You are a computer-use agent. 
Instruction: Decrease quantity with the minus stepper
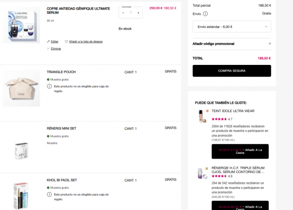[123, 13]
